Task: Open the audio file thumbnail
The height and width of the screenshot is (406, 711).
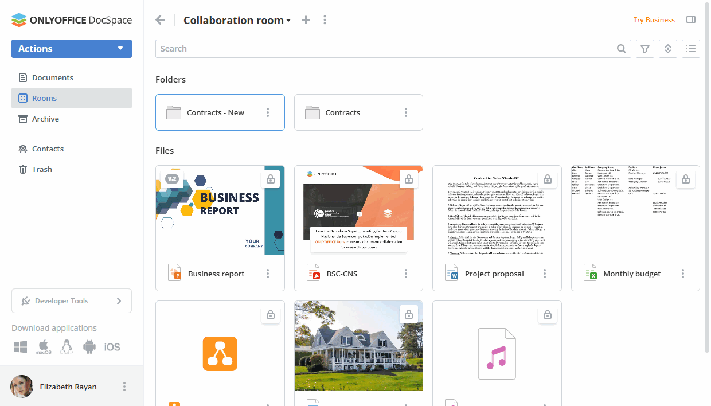Action: coord(497,353)
